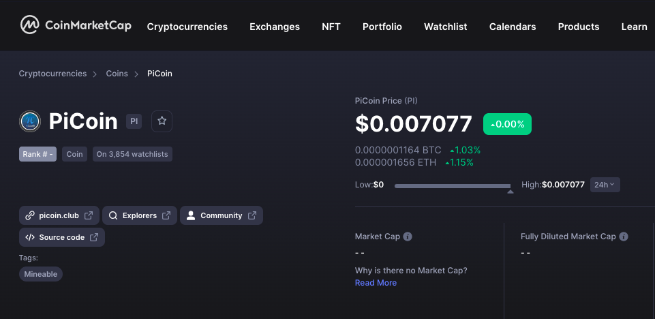Open the picoin.club website link

pos(59,215)
